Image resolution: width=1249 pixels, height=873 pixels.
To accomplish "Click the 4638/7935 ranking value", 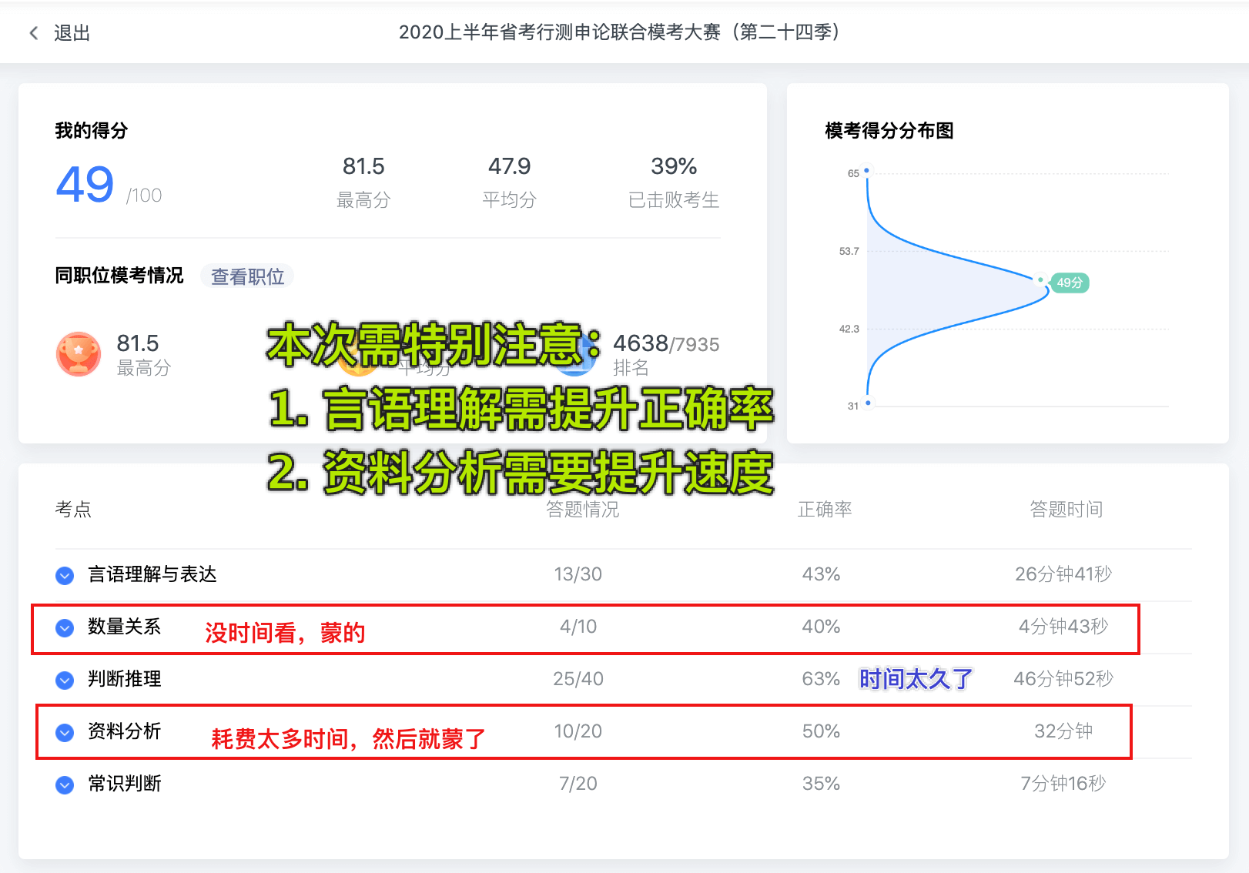I will [665, 343].
